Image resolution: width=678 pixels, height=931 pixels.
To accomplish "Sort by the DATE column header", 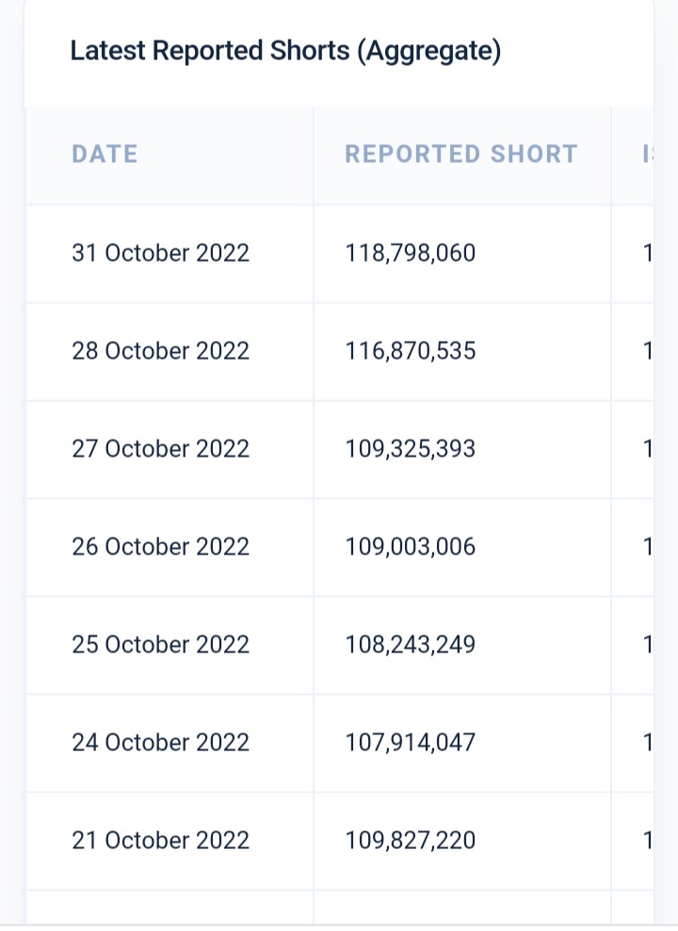I will [105, 154].
